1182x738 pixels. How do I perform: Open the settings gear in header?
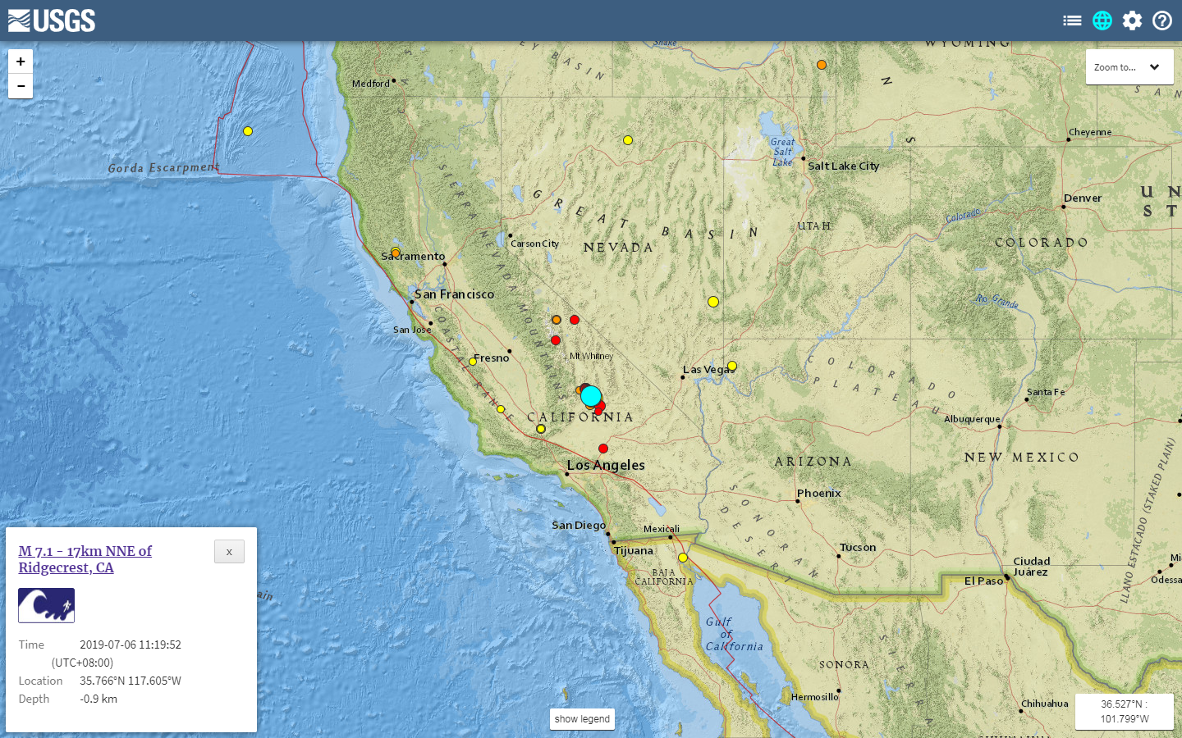[1133, 20]
